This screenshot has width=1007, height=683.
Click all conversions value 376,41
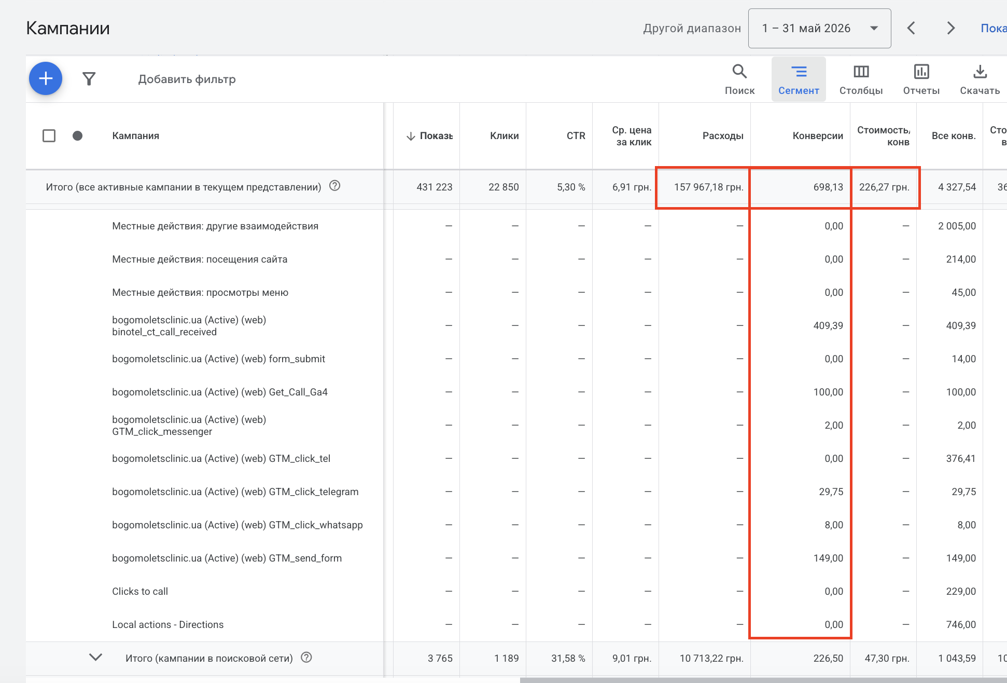coord(961,458)
